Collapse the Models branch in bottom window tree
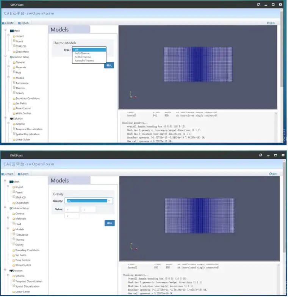Image resolution: width=288 pixels, height=297 pixels. 8,228
